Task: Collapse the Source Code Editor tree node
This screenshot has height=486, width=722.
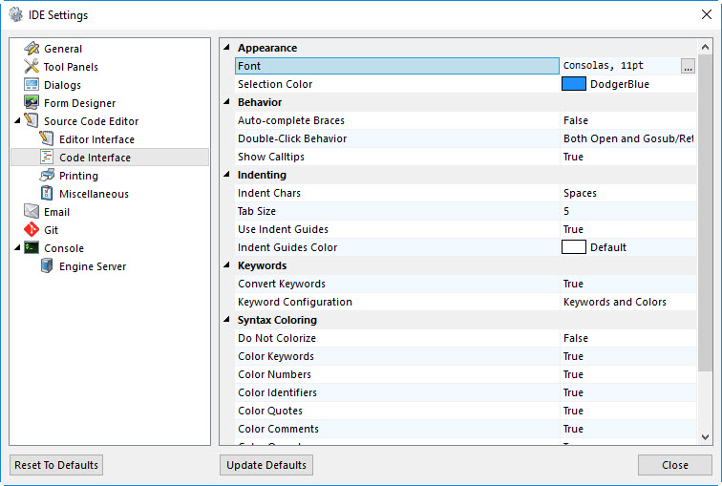Action: [17, 120]
